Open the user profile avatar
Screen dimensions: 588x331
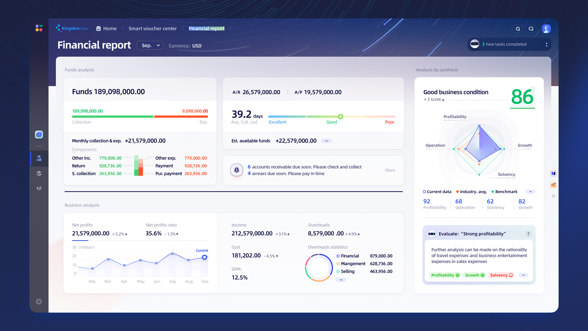(546, 29)
